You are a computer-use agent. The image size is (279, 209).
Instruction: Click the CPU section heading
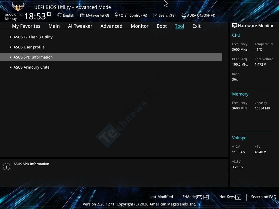pyautogui.click(x=236, y=35)
